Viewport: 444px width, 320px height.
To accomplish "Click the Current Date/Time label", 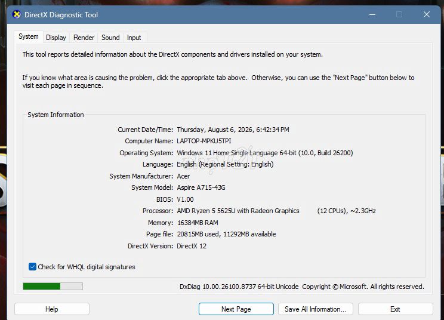I will 145,130.
